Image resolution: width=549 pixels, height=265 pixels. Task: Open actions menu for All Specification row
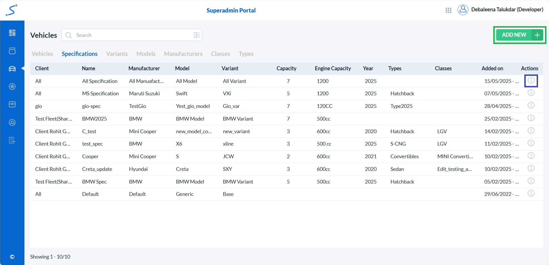point(531,80)
